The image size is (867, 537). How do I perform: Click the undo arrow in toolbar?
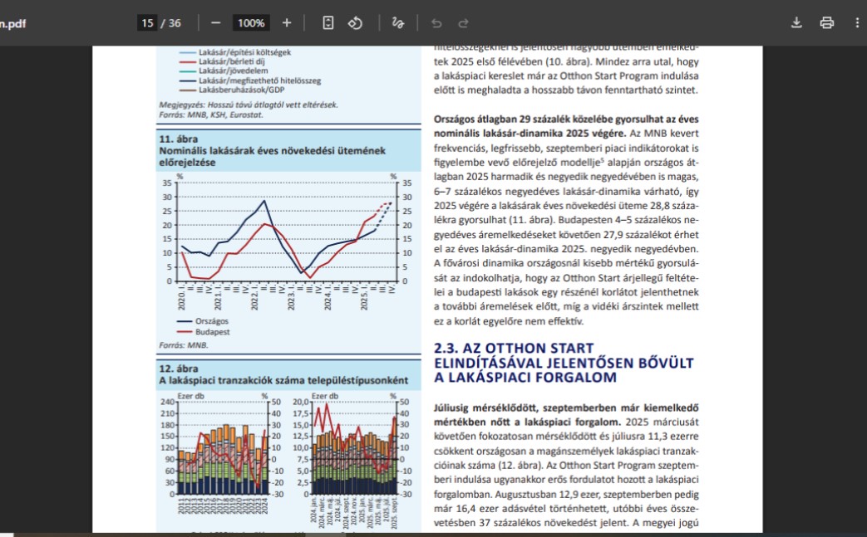[x=436, y=22]
